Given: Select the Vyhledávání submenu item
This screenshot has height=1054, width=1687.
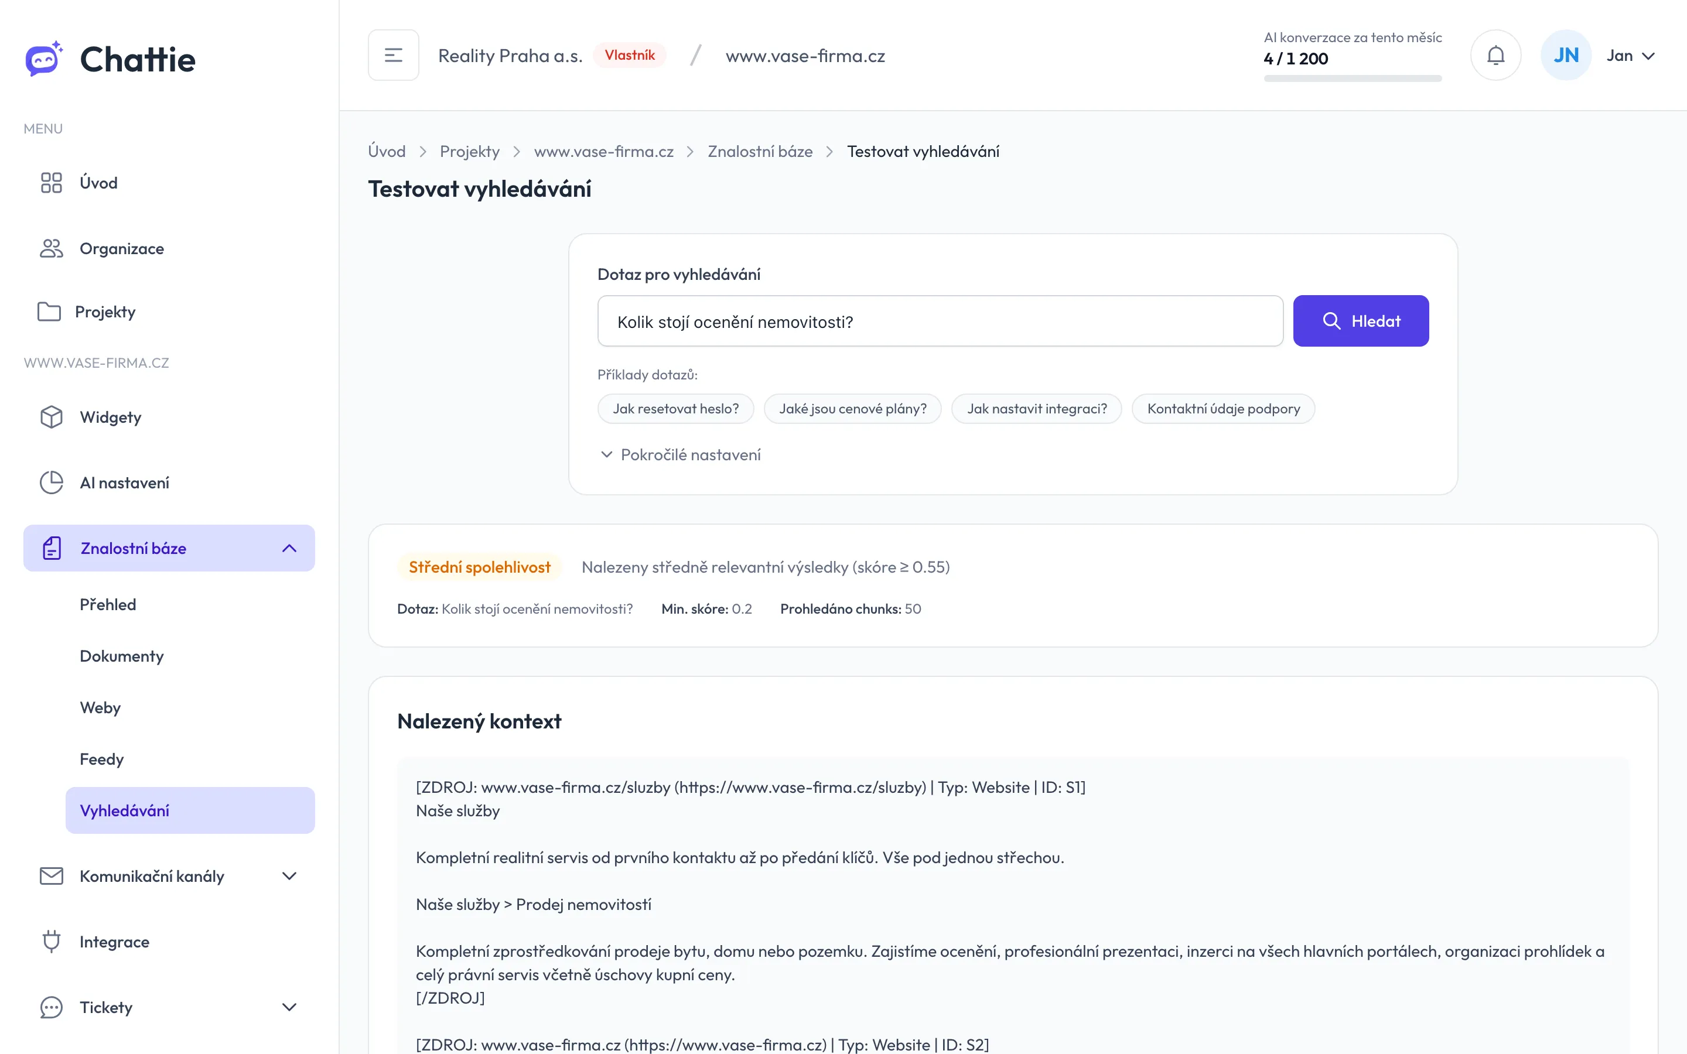Looking at the screenshot, I should pos(190,811).
